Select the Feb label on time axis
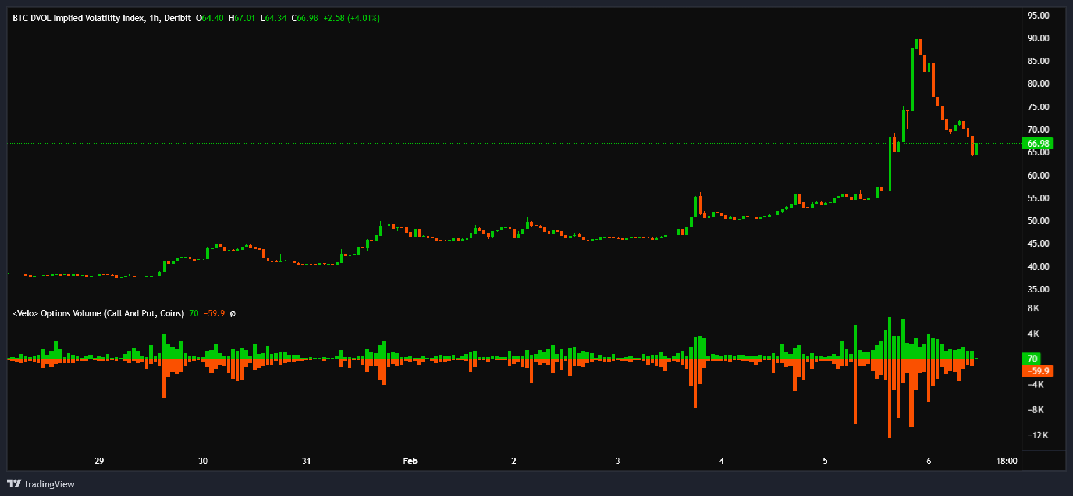 pyautogui.click(x=410, y=461)
